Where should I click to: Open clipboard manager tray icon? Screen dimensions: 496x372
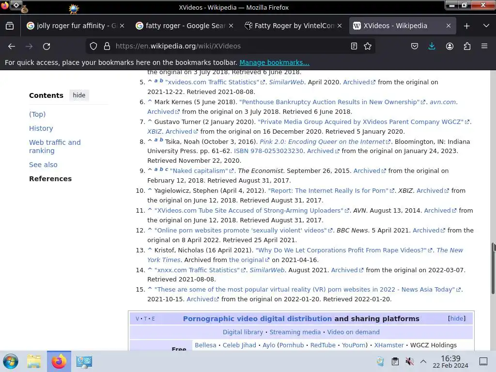click(x=395, y=361)
